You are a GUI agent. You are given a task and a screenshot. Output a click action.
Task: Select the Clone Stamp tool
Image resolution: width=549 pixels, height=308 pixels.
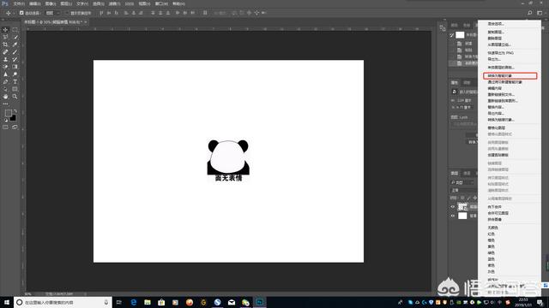click(x=5, y=59)
